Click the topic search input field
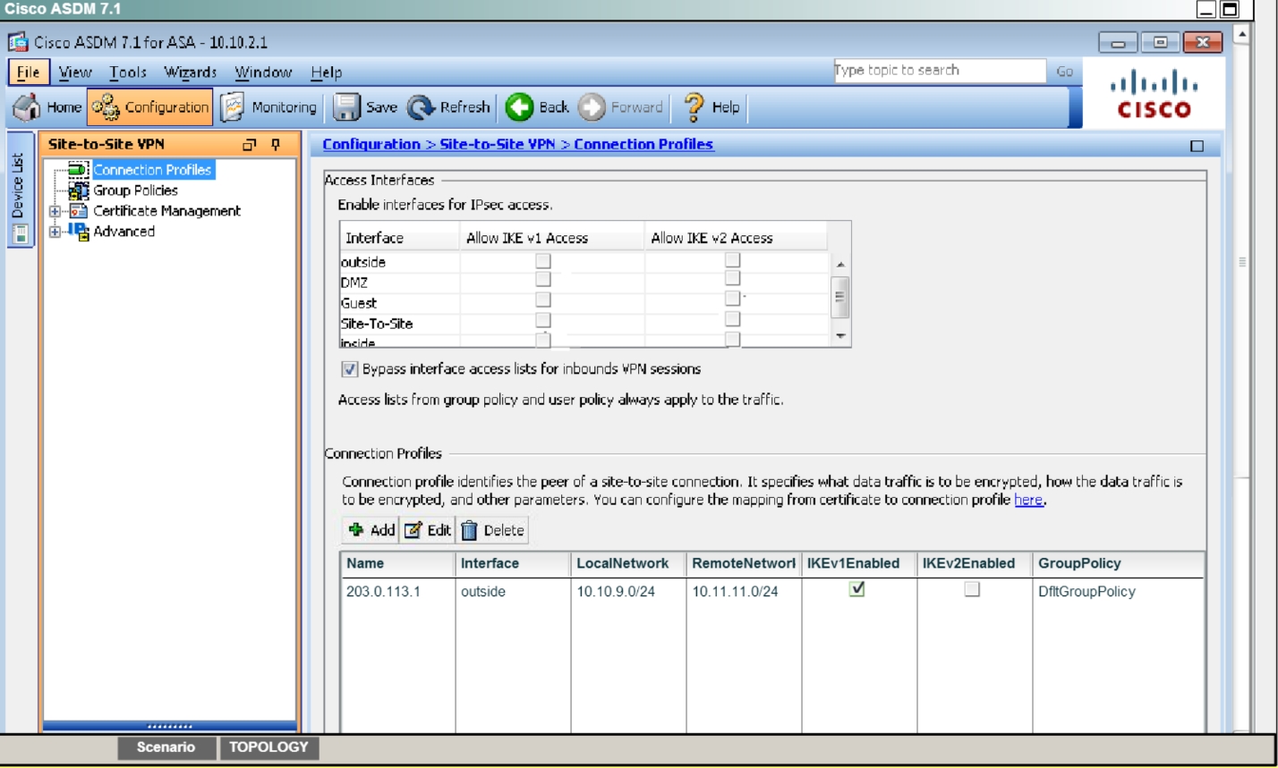The image size is (1278, 768). tap(938, 71)
